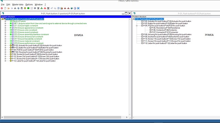Click the DFMEA horizontal scrollbar right arrow
This screenshot has width=220, height=123.
coord(127,117)
